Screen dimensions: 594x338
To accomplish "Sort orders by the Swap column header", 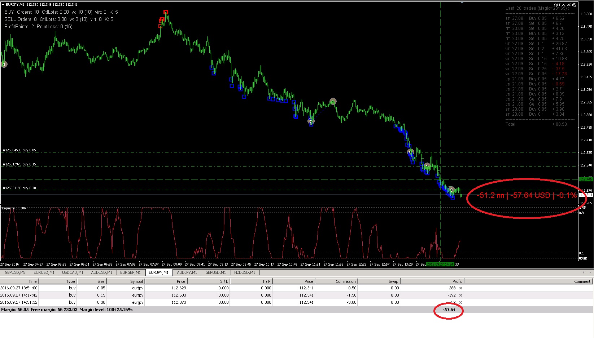I will coord(379,281).
